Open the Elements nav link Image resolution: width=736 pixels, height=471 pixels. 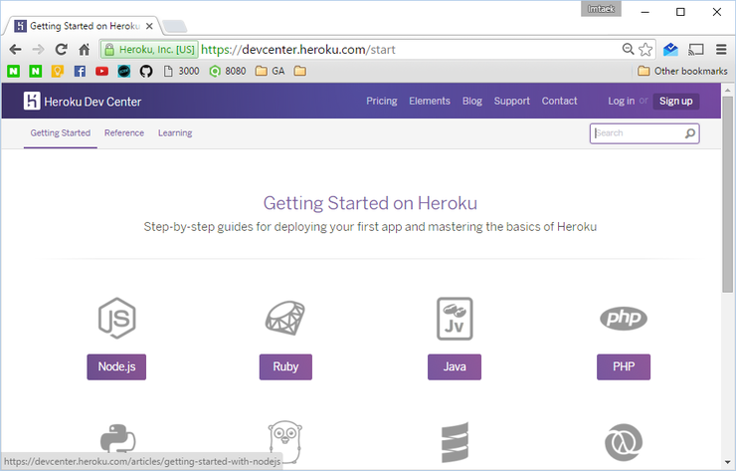tap(430, 101)
